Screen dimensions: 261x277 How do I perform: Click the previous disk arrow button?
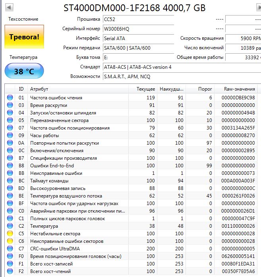click(x=10, y=8)
